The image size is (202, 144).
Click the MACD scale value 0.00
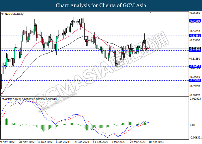(192, 125)
